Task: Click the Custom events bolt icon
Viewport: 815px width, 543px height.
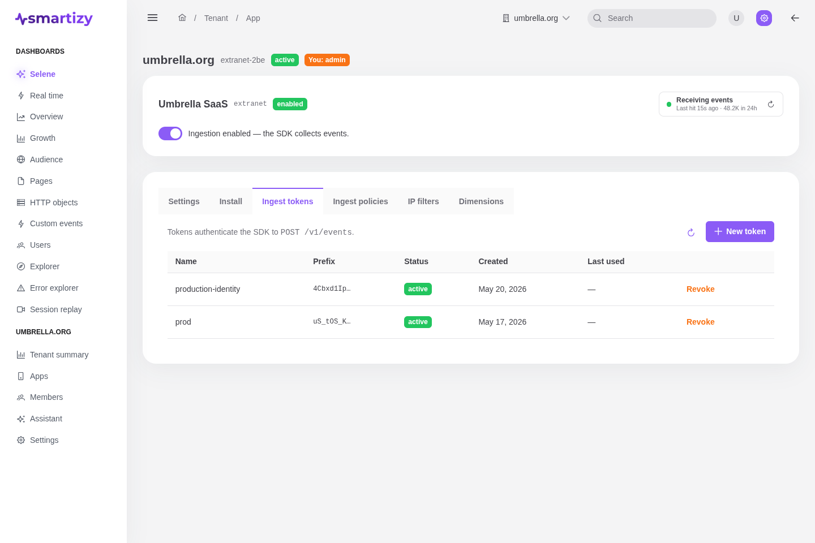Action: coord(21,224)
